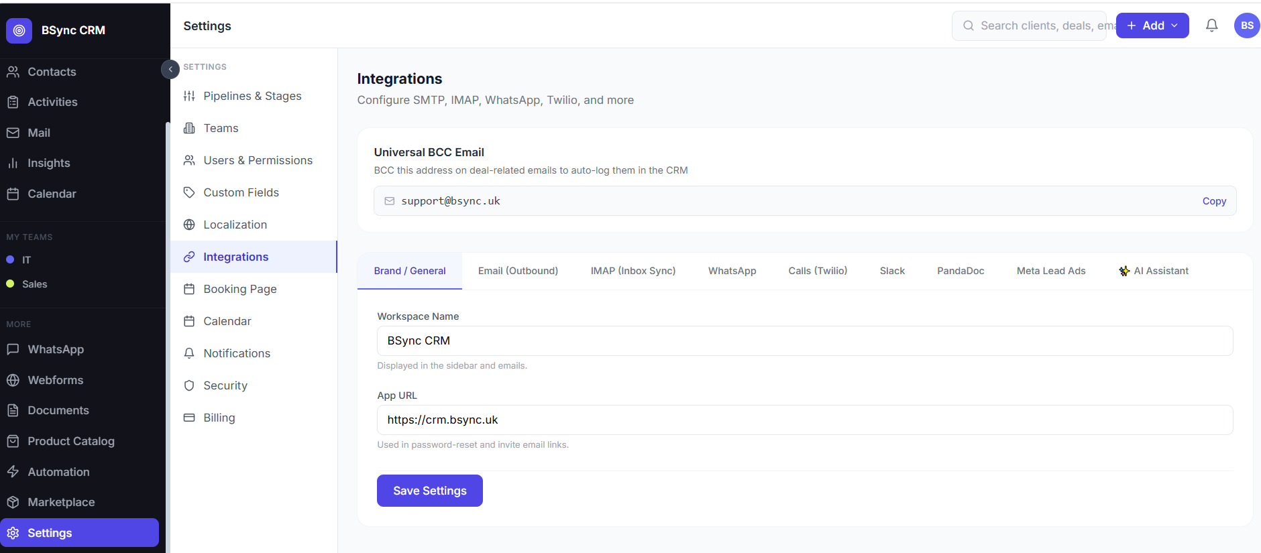This screenshot has width=1261, height=553.
Task: Click the sidebar Calendar icon under Insights
Action: tap(13, 194)
